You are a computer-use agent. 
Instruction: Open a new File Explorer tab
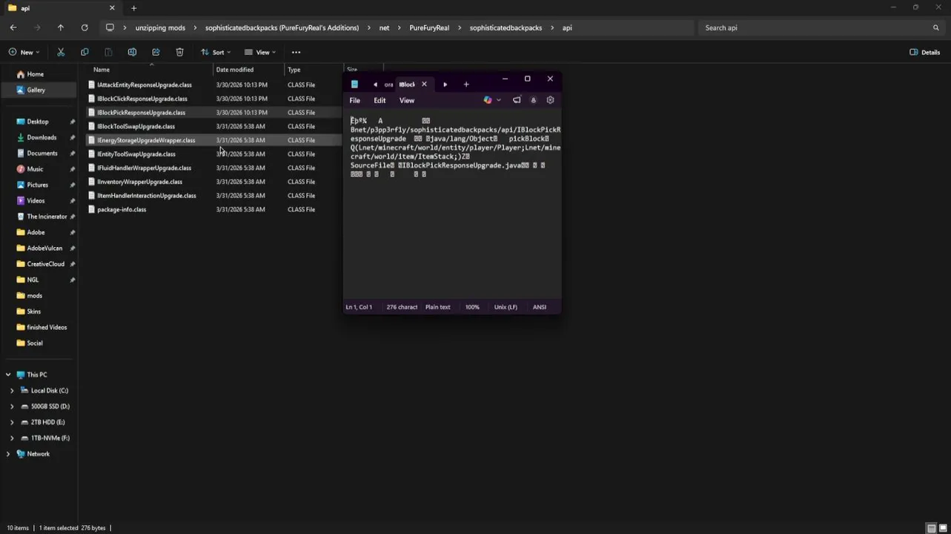(x=133, y=8)
